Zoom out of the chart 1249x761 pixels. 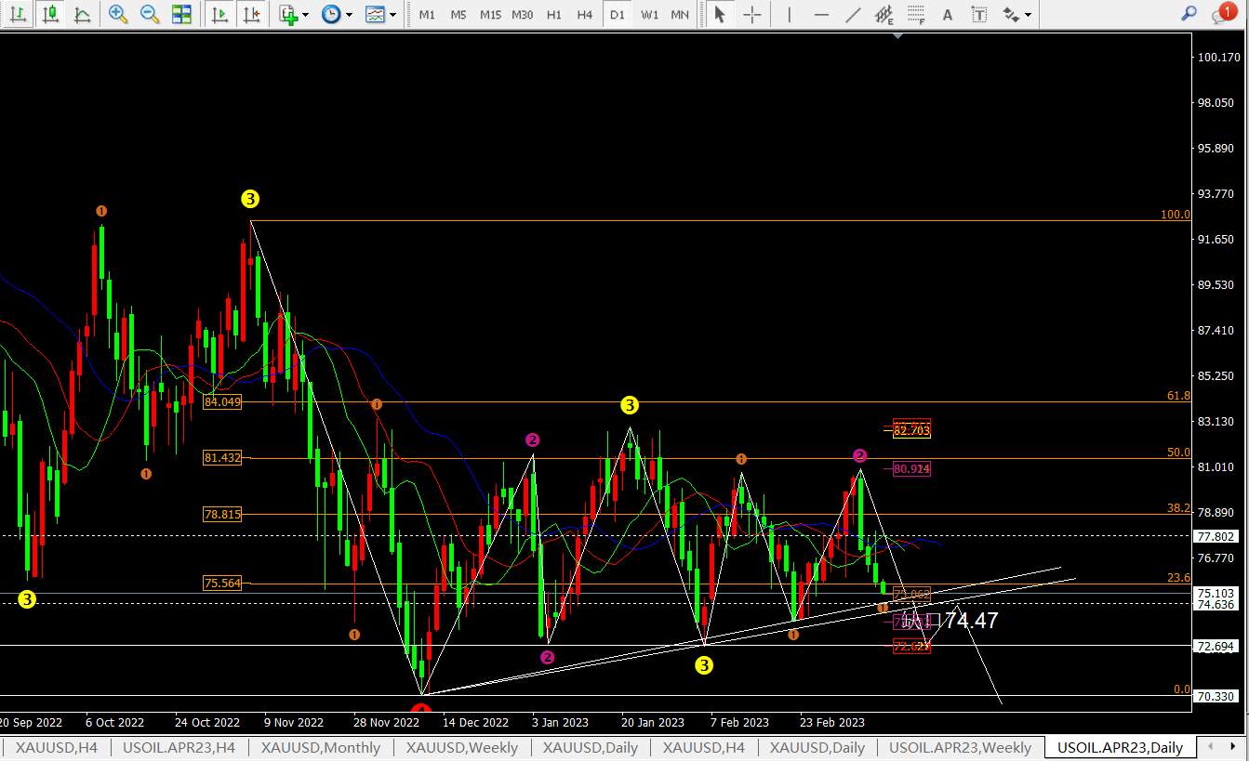[150, 14]
